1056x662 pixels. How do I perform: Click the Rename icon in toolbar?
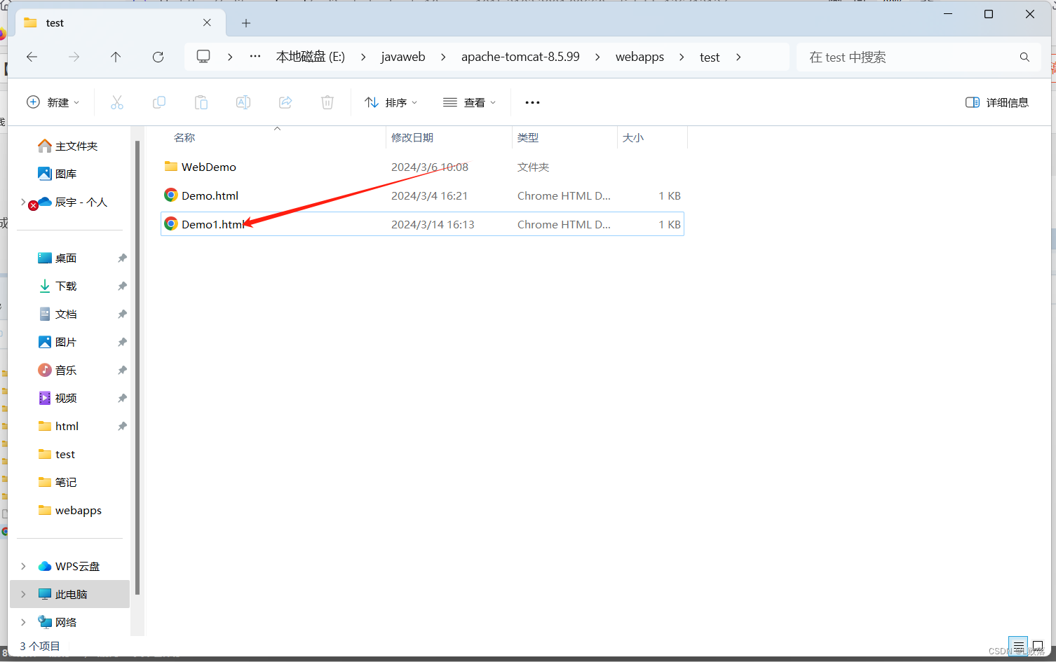243,102
